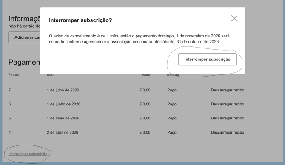Screen dimensions: 285x165
Task: Click the Pago status for invoice 6
Action: click(x=172, y=104)
